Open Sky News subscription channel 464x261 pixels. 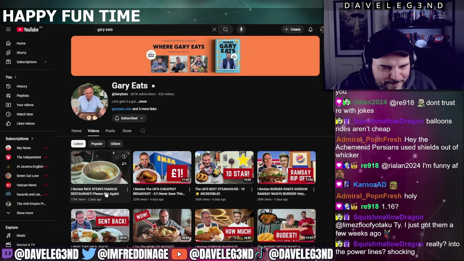[28, 148]
